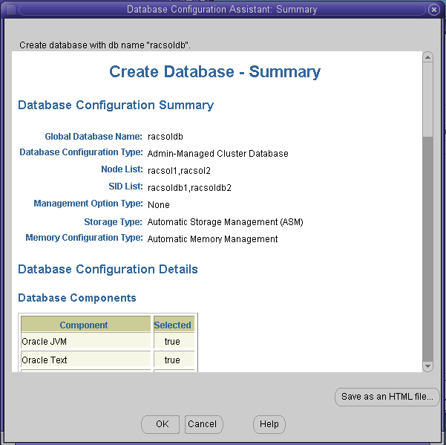Click the Memory Configuration Type label
This screenshot has width=446, height=445.
coord(84,238)
